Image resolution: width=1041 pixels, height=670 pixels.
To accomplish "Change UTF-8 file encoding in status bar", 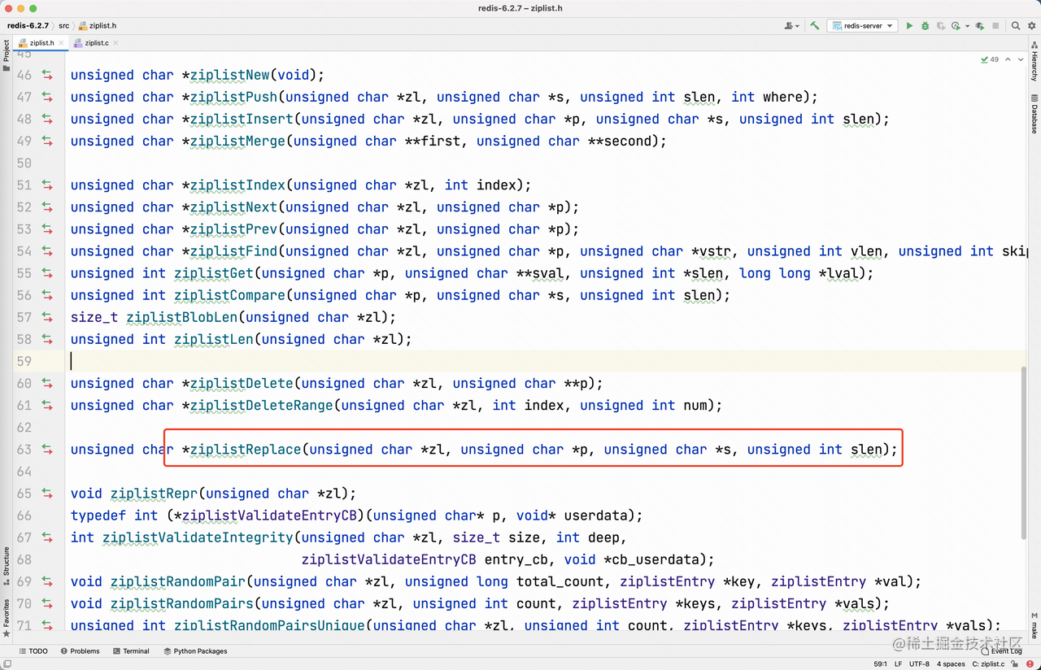I will 919,664.
